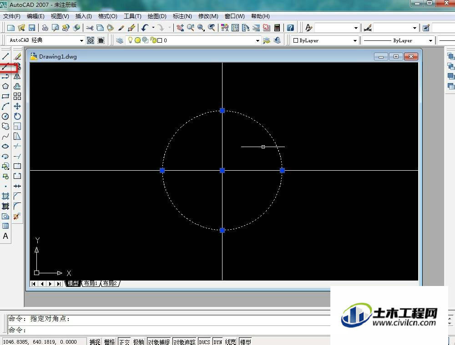Toggle 正交 ortho mode
The width and height of the screenshot is (455, 345).
(x=125, y=342)
